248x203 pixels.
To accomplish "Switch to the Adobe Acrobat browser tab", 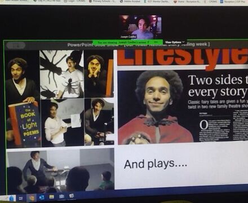I will click(x=130, y=1).
